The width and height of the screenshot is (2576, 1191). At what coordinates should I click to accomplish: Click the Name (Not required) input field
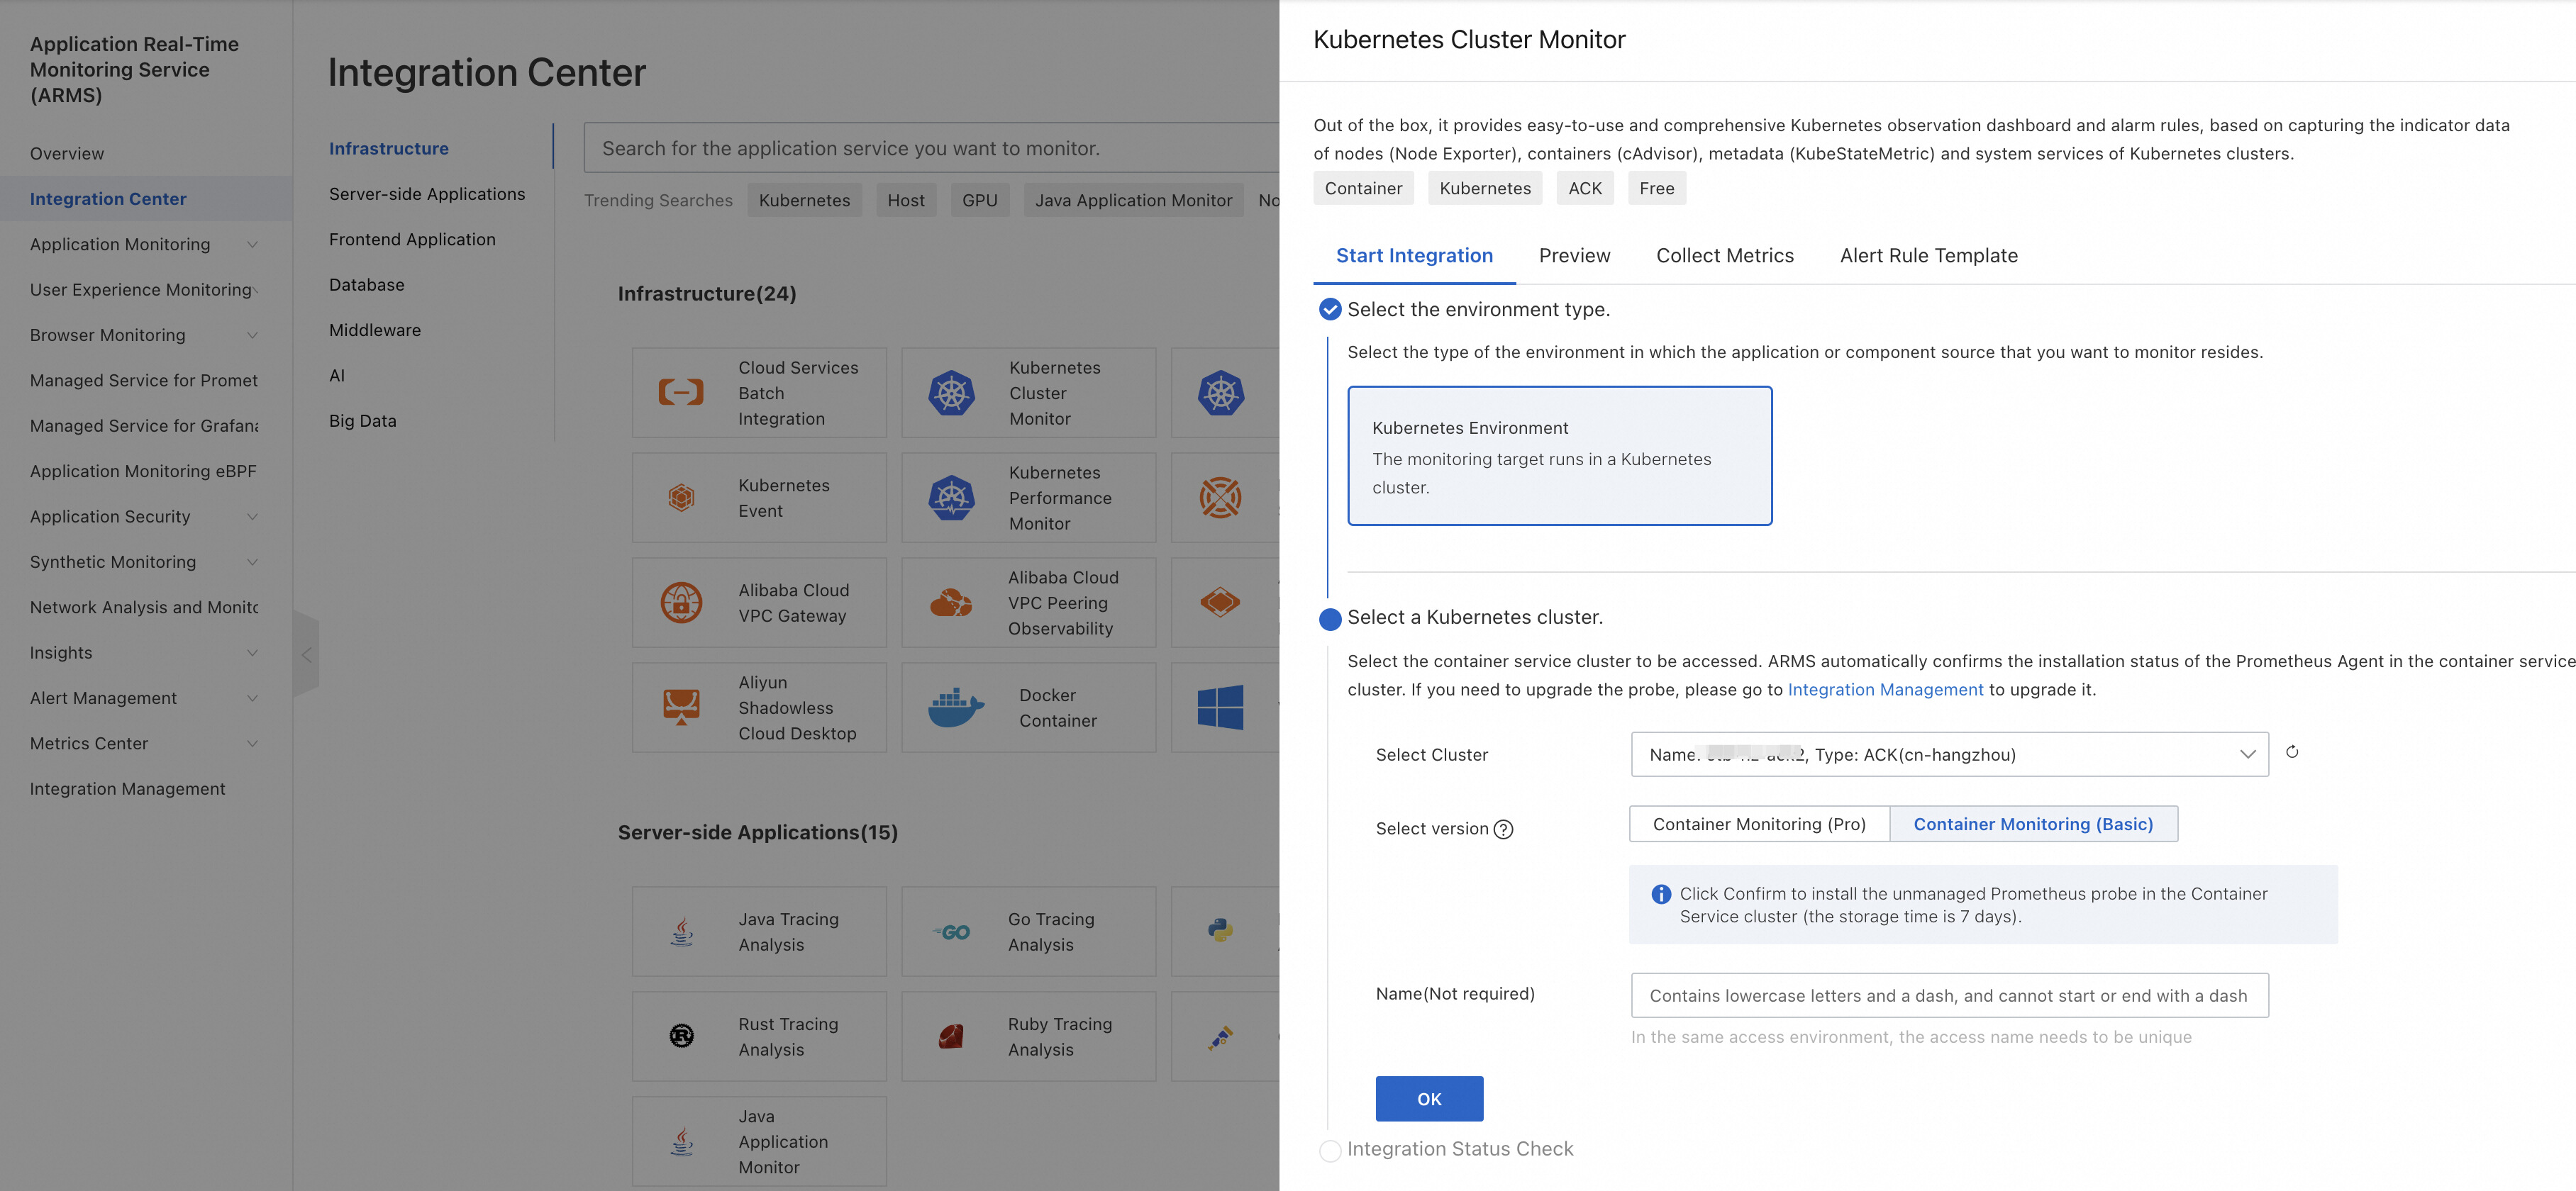pos(1949,995)
